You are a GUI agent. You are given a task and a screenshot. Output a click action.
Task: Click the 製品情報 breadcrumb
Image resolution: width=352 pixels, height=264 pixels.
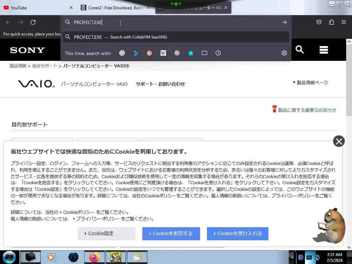pyautogui.click(x=18, y=66)
